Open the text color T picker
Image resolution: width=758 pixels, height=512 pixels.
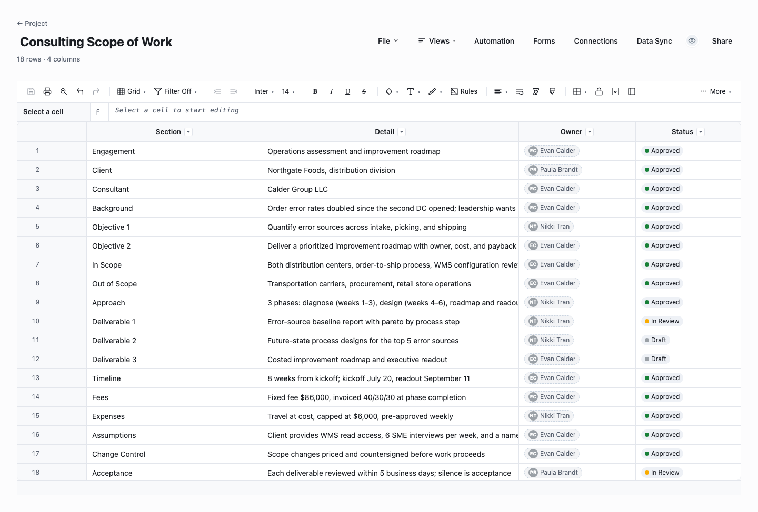[414, 91]
